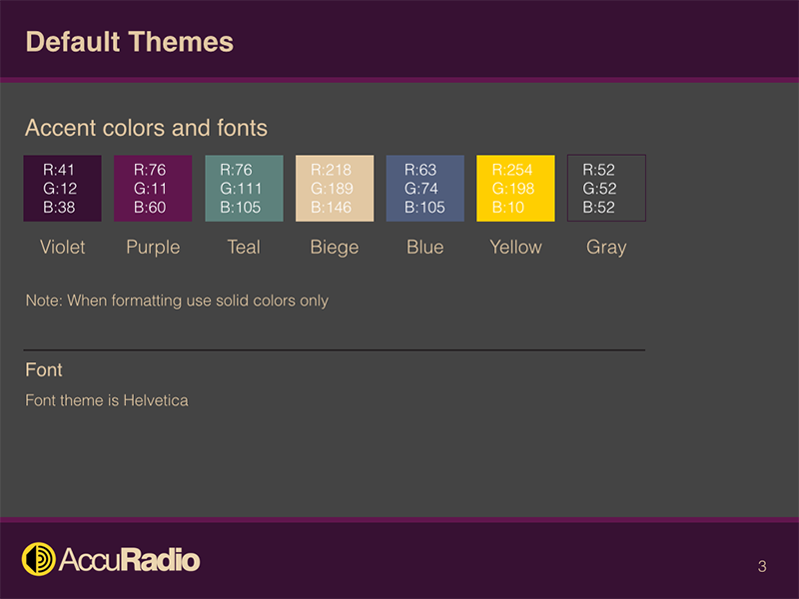Select the Yellow label text
This screenshot has height=599, width=799.
515,247
